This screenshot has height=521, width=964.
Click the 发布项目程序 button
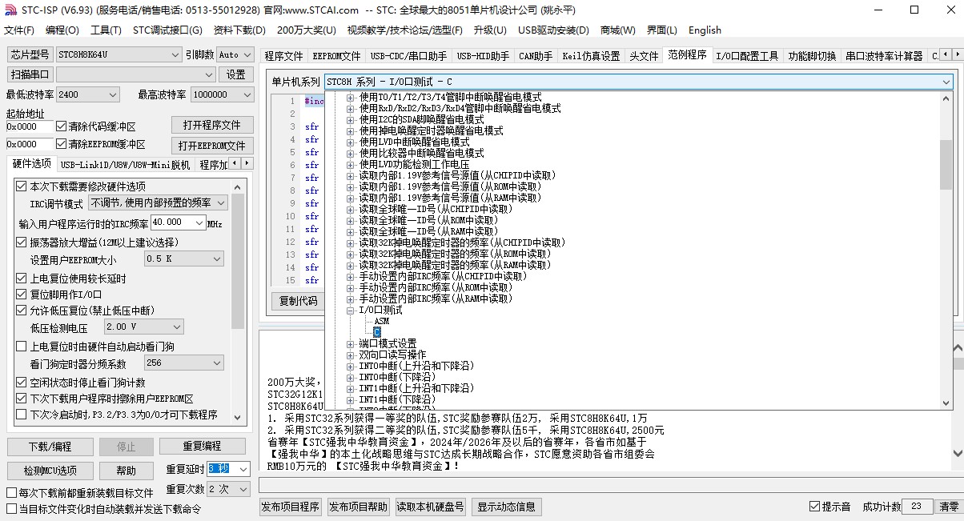tap(291, 507)
